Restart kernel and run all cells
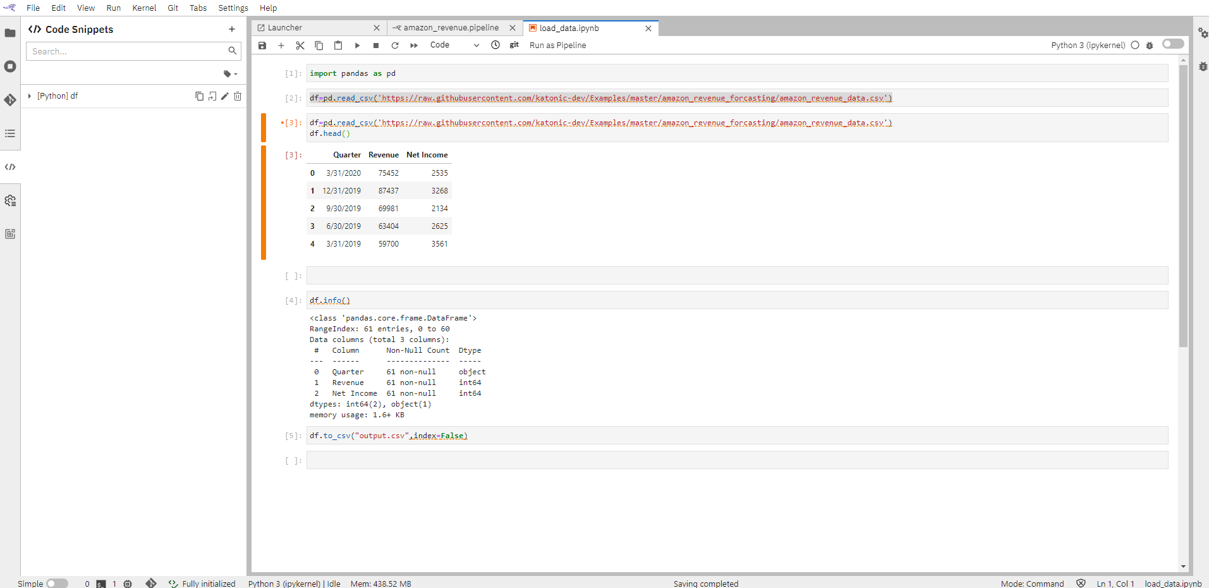The height and width of the screenshot is (588, 1209). pyautogui.click(x=414, y=46)
